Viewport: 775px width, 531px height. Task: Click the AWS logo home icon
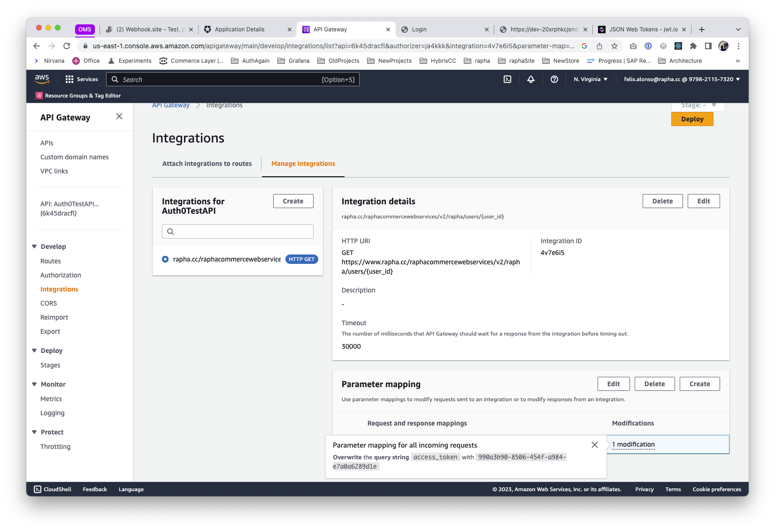(x=42, y=79)
